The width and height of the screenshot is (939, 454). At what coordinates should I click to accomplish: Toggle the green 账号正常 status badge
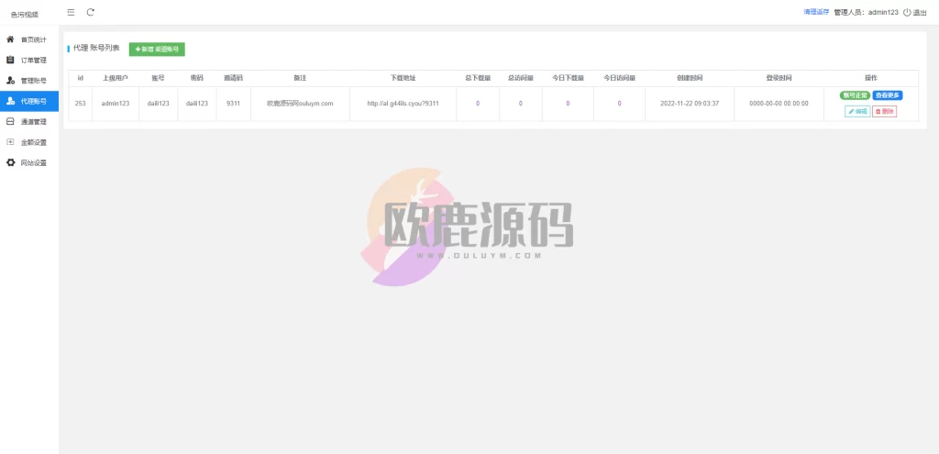[855, 95]
